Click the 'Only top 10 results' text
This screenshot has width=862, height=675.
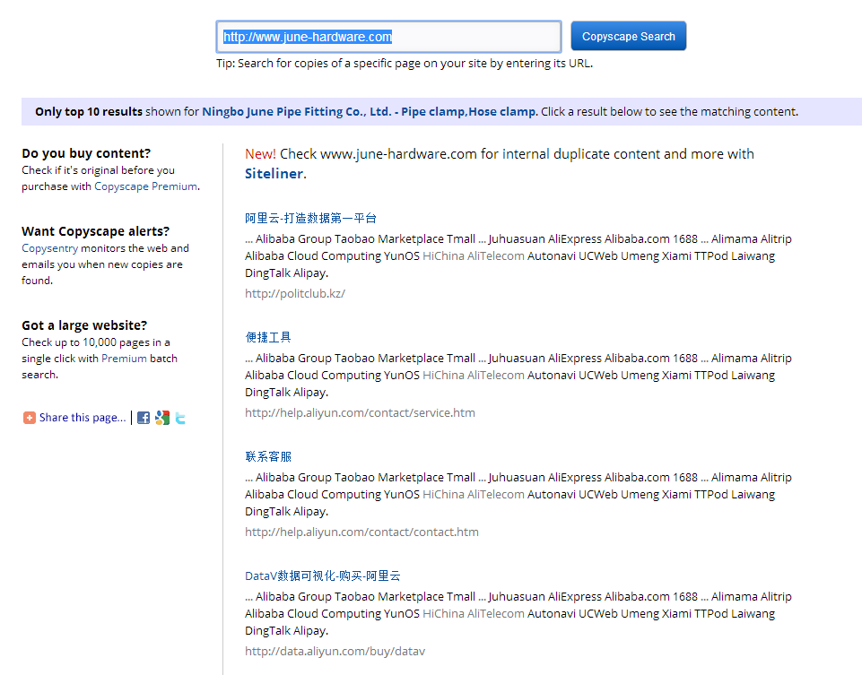pos(89,111)
